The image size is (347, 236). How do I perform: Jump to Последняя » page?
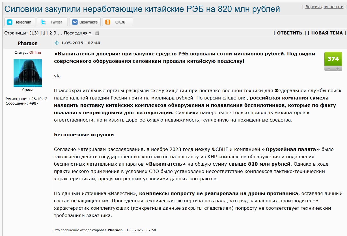[x=78, y=33]
